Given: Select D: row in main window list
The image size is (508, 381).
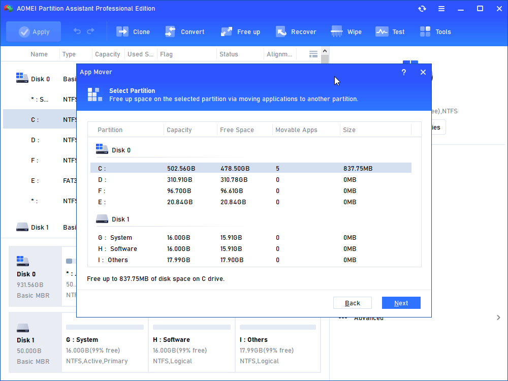Looking at the screenshot, I should pyautogui.click(x=40, y=140).
